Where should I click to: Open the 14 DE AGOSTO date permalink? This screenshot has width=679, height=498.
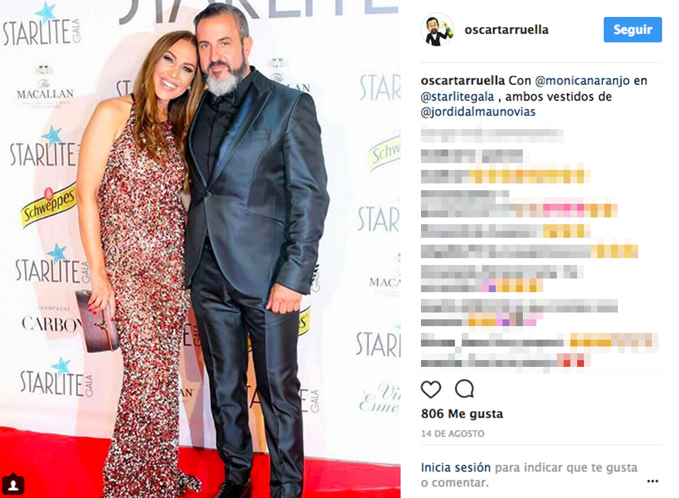(x=452, y=433)
